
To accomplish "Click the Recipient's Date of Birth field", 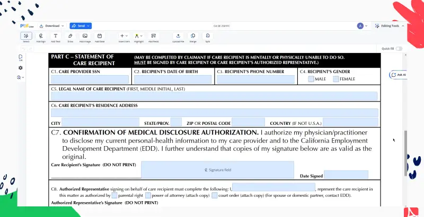I will pos(173,79).
